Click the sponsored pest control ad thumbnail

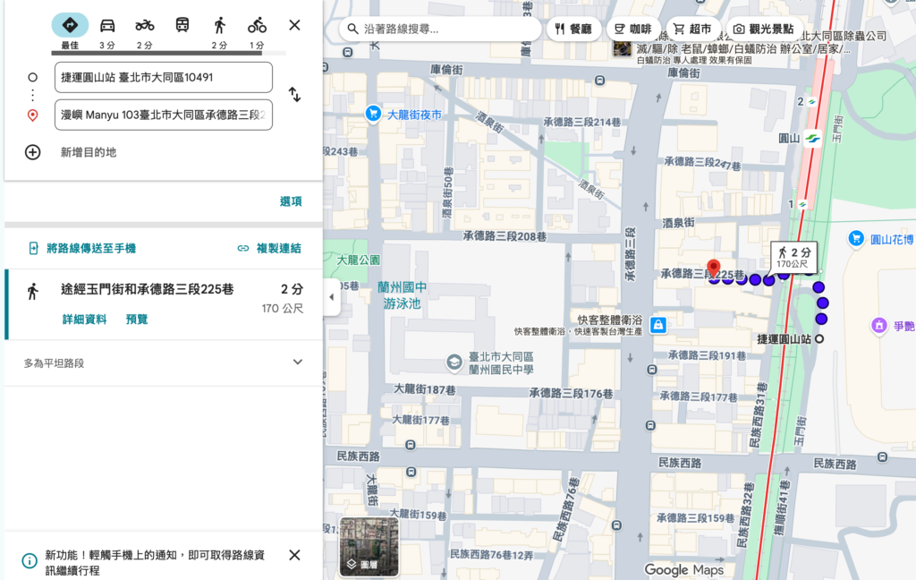pos(623,47)
